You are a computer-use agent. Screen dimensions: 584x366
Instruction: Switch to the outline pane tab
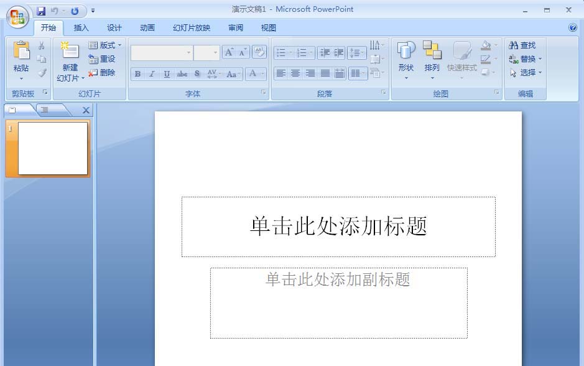pyautogui.click(x=45, y=110)
